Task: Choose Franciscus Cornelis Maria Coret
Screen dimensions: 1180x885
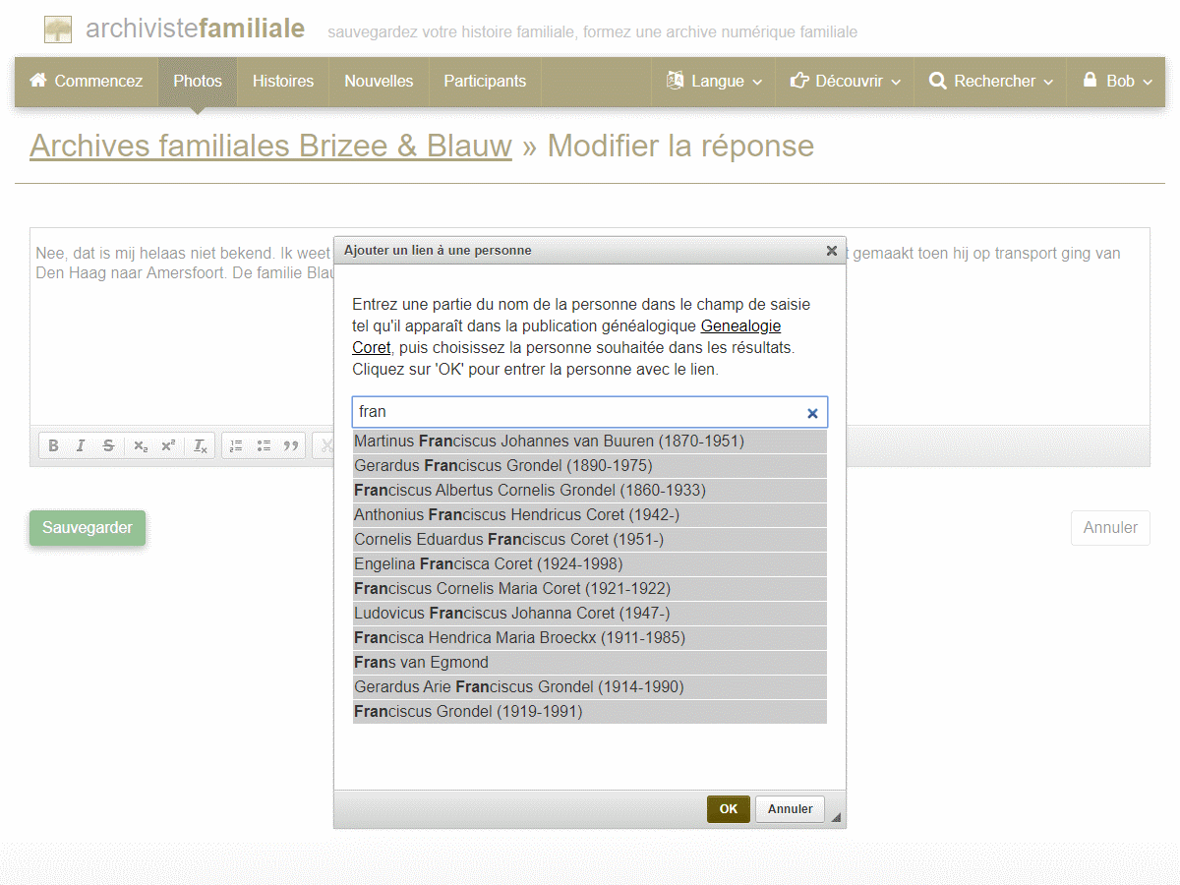Action: click(x=590, y=589)
